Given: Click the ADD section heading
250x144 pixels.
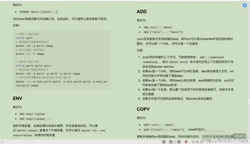Looking at the screenshot, I should pos(141,12).
